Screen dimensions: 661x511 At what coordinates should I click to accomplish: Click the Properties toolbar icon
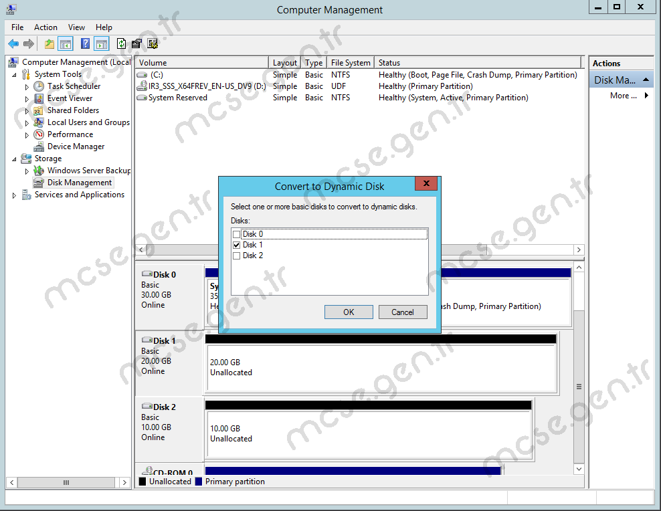136,43
